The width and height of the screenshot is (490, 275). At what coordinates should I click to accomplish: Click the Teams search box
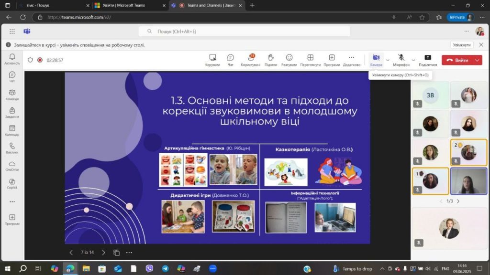pos(245,32)
